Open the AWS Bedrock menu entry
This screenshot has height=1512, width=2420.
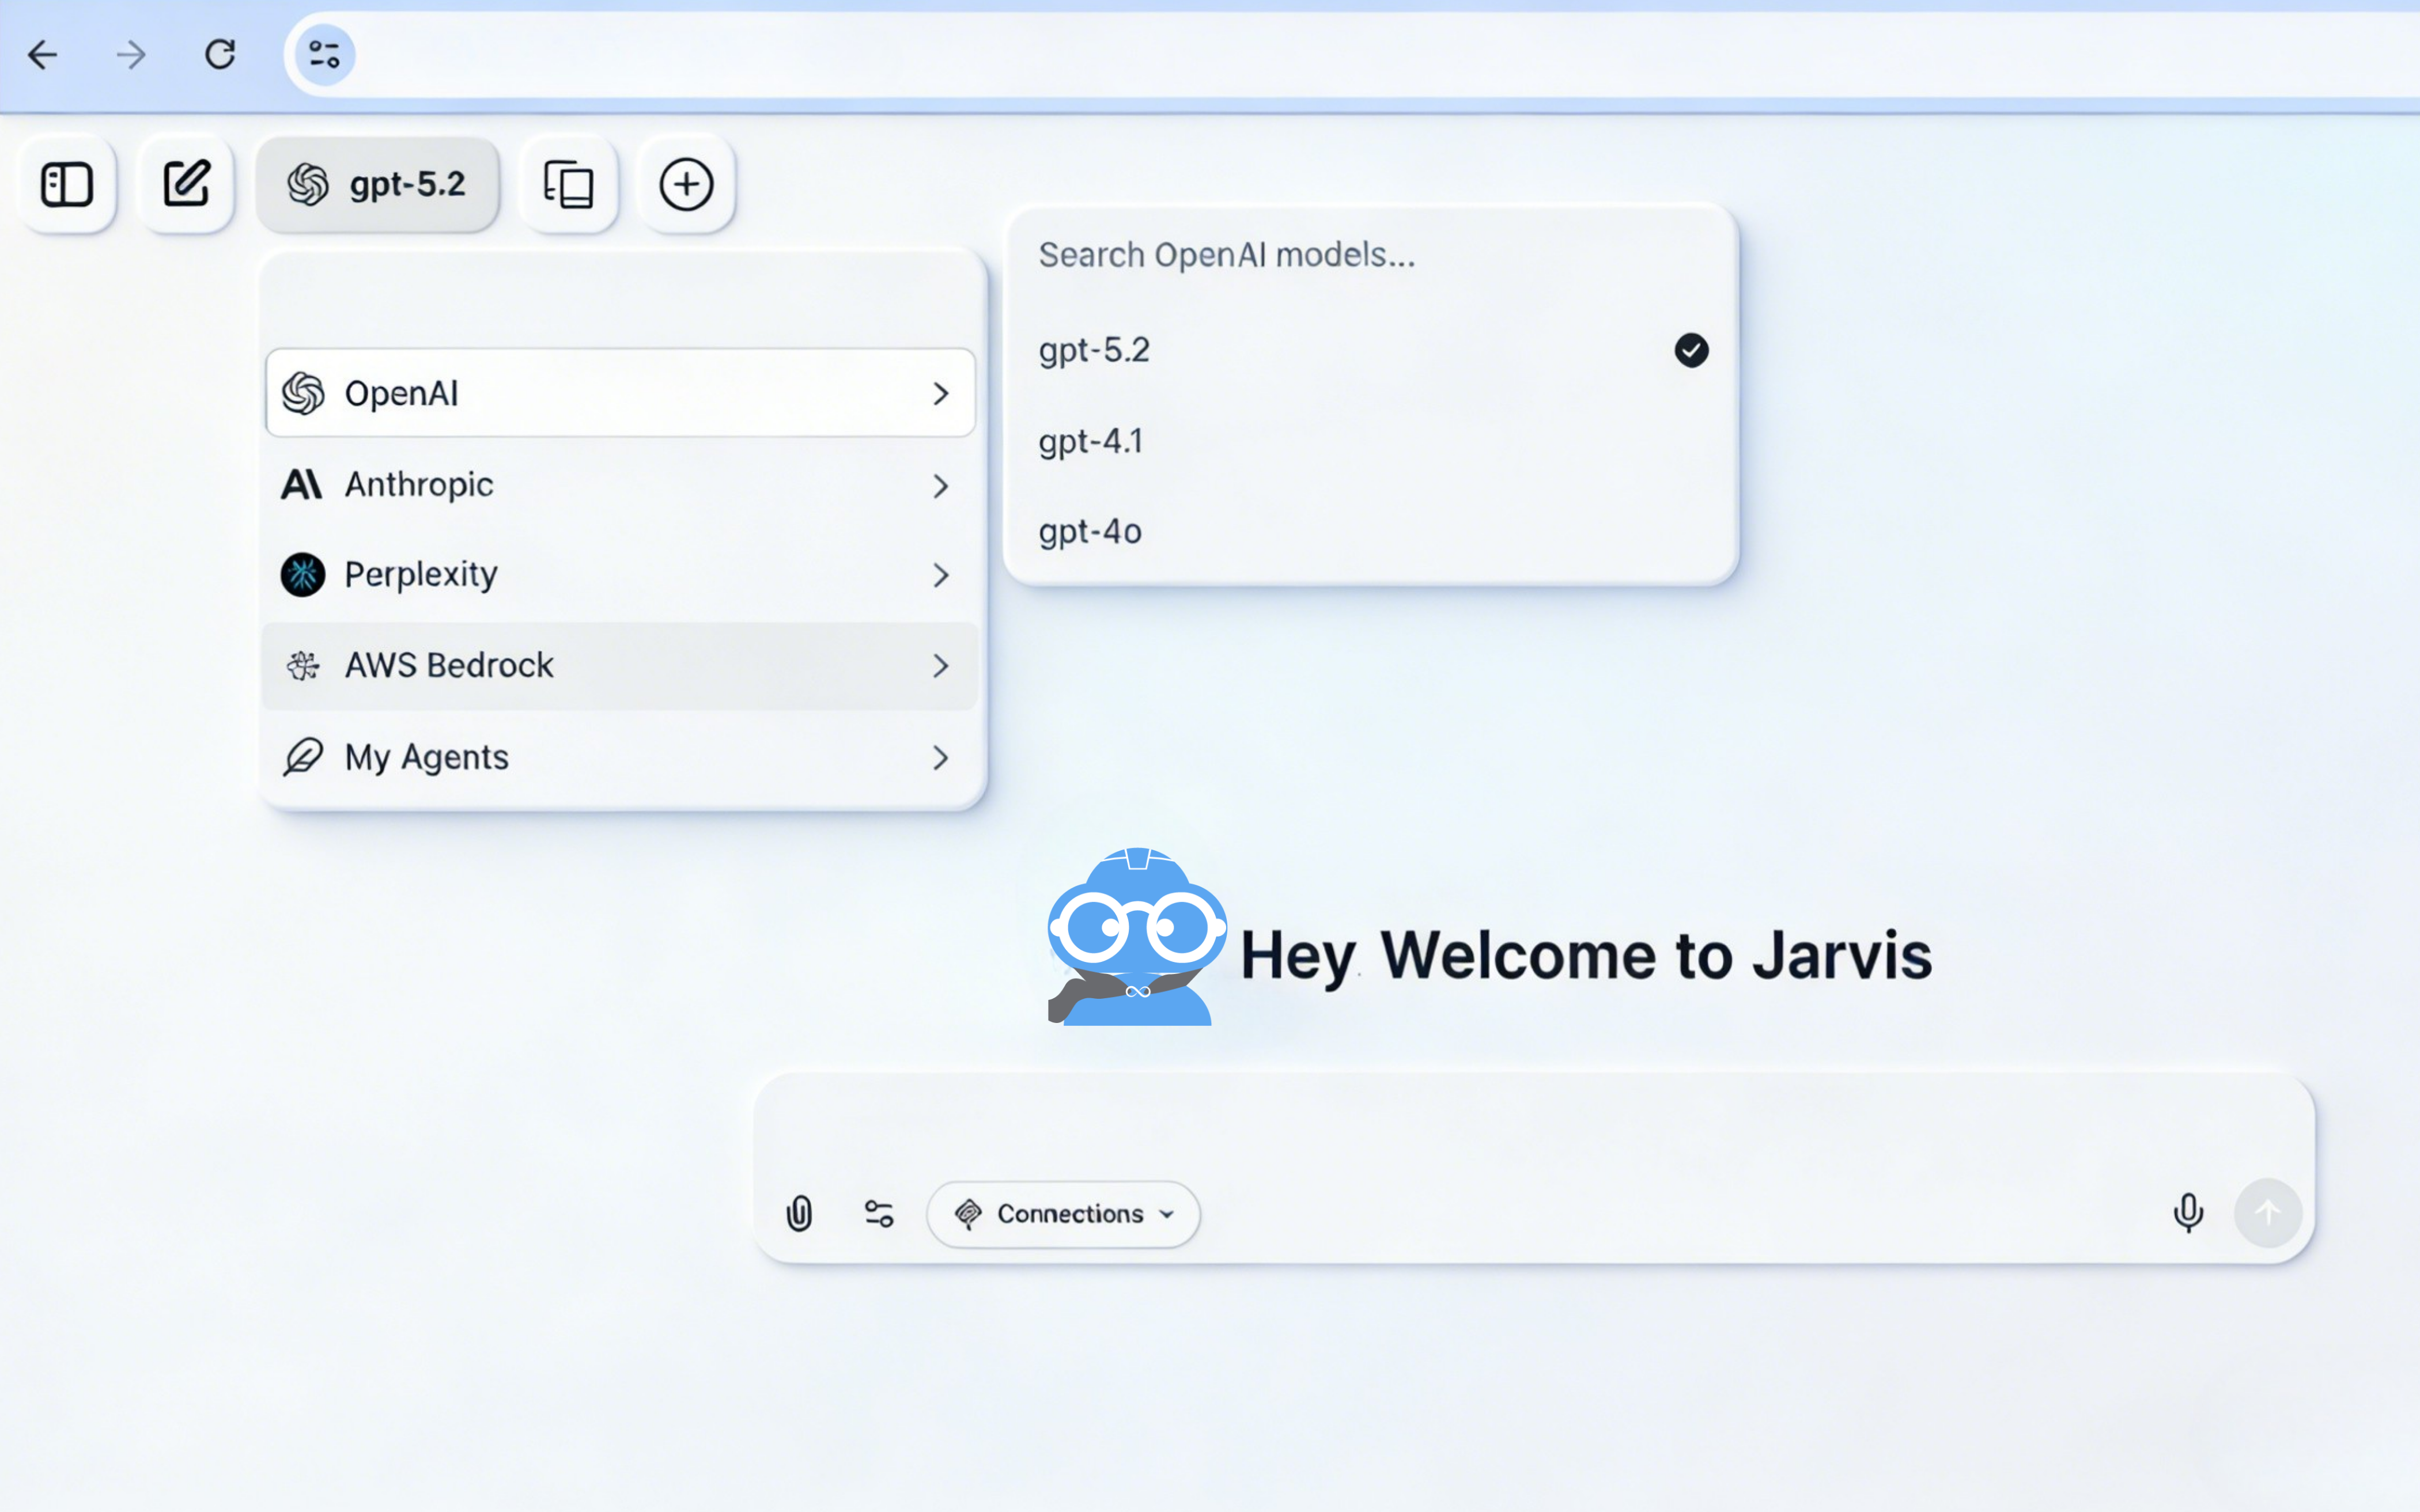click(x=619, y=666)
